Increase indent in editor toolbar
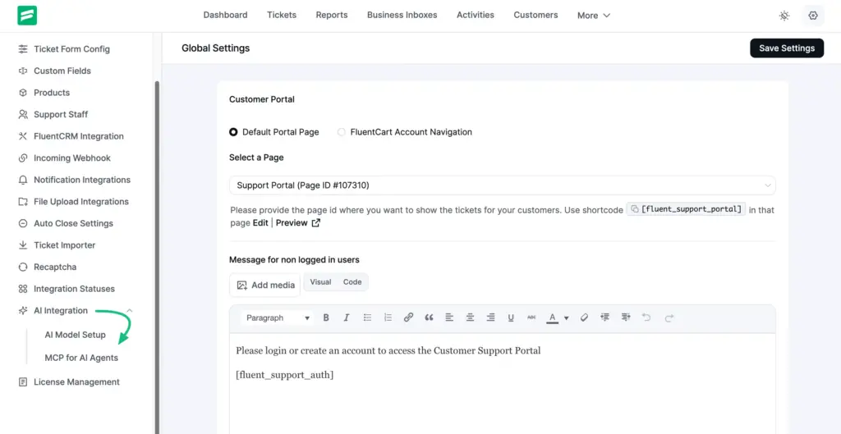The width and height of the screenshot is (841, 434). pos(625,318)
